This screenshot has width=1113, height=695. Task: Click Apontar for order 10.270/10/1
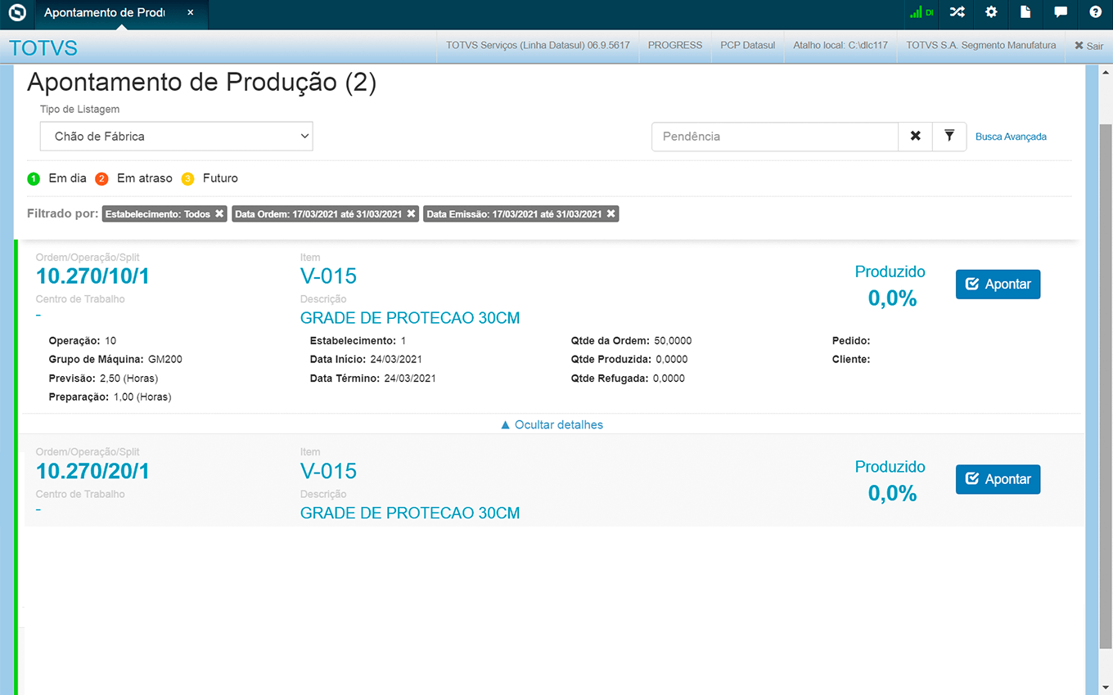point(998,285)
